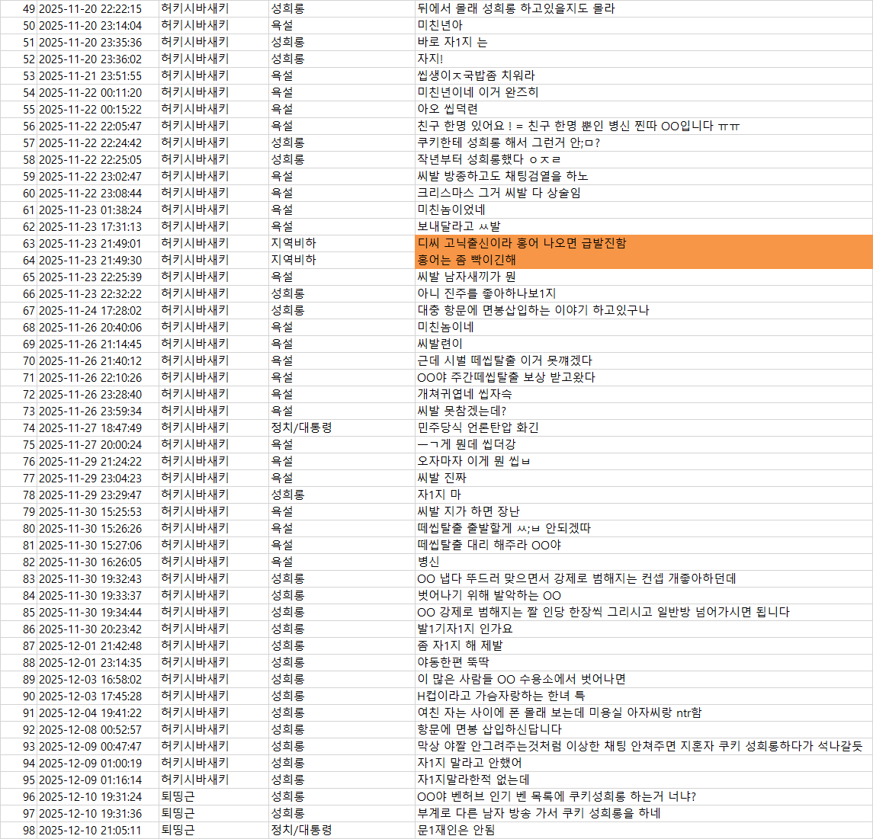873x839 pixels.
Task: Select row number 93
Action: click(x=19, y=746)
